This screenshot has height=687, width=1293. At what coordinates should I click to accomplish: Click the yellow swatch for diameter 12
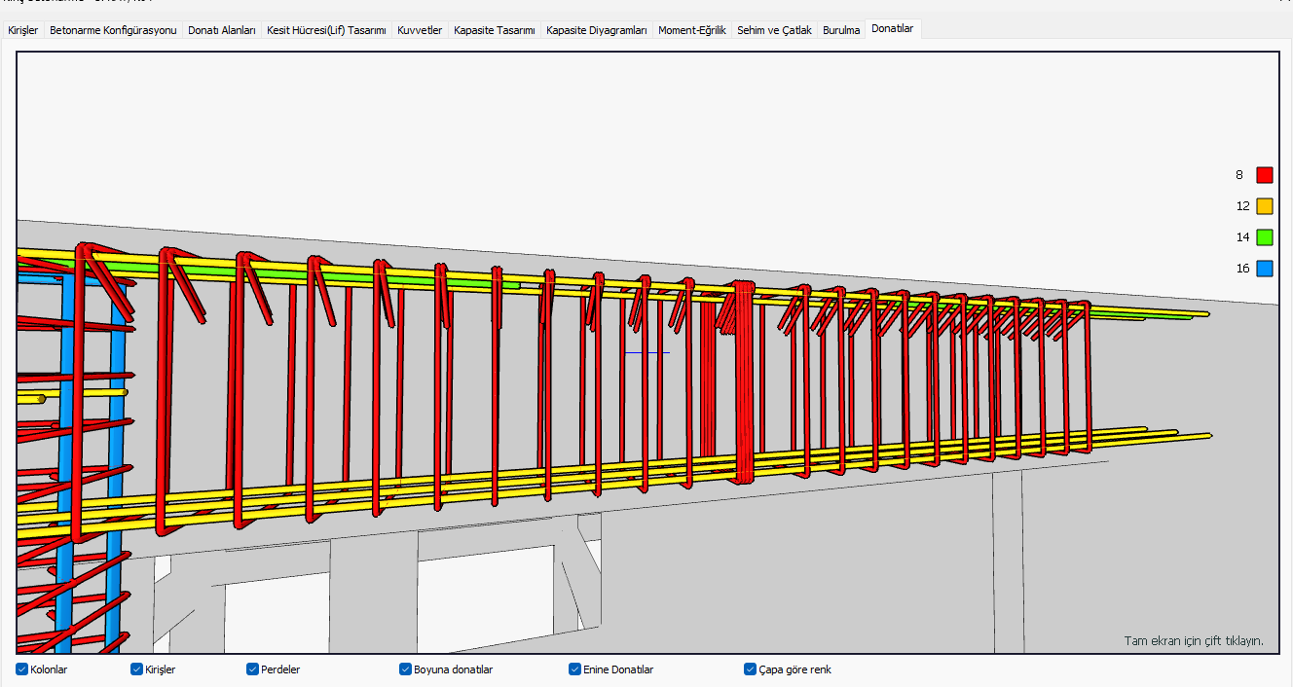pyautogui.click(x=1265, y=206)
